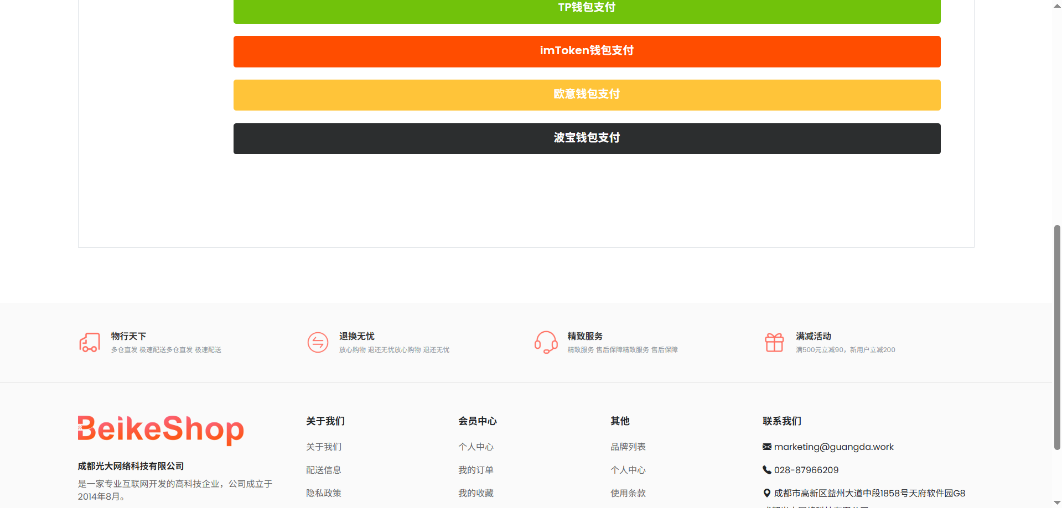Open the 关于我们 footer link
The height and width of the screenshot is (508, 1062).
coord(324,447)
